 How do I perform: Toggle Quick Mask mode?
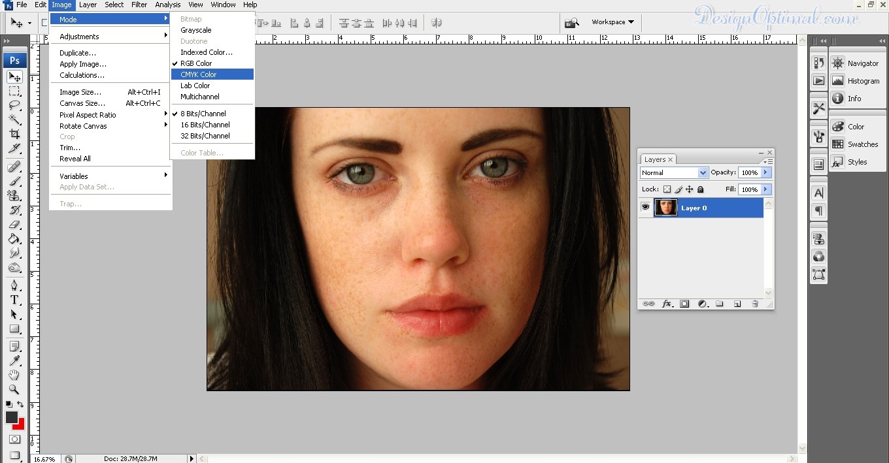pyautogui.click(x=14, y=439)
